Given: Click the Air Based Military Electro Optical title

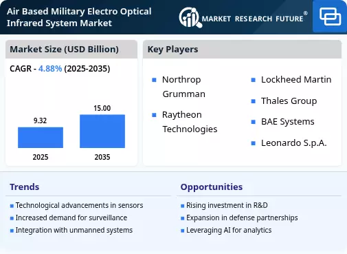Looking at the screenshot, I should pyautogui.click(x=79, y=17).
